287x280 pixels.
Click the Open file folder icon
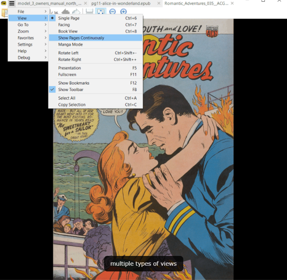(4, 13)
